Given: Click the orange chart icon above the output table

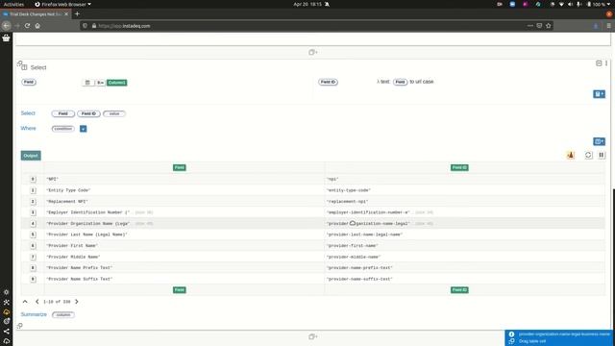Looking at the screenshot, I should 571,156.
